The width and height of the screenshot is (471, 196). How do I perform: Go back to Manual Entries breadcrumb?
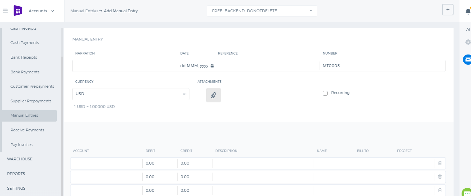pos(84,11)
